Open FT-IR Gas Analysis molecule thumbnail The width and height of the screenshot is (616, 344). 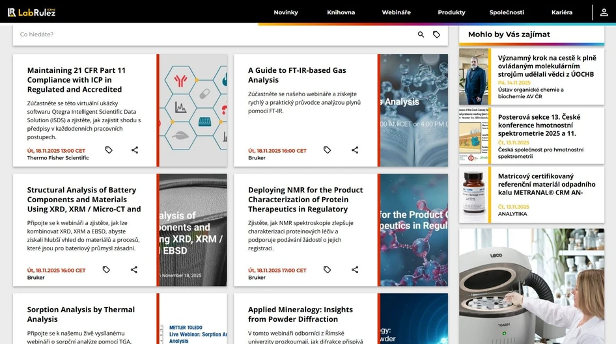click(414, 110)
